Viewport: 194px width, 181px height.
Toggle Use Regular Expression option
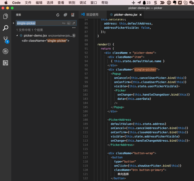(73, 23)
